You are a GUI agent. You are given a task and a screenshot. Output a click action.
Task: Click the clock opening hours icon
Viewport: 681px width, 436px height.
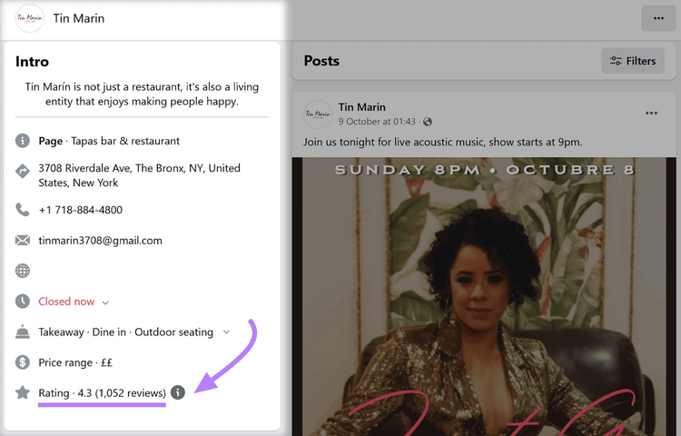click(23, 301)
